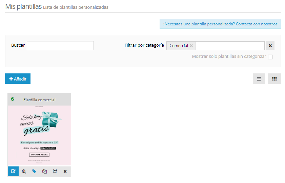
Task: Preview template with the magnifier icon
Action: pyautogui.click(x=24, y=171)
